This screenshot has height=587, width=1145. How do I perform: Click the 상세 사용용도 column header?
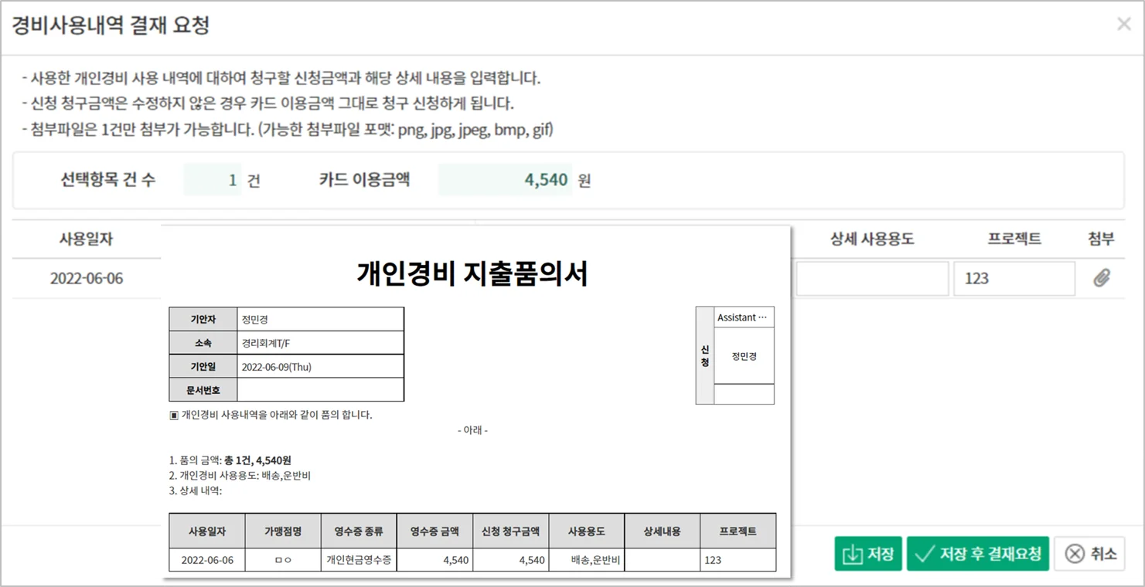point(871,239)
